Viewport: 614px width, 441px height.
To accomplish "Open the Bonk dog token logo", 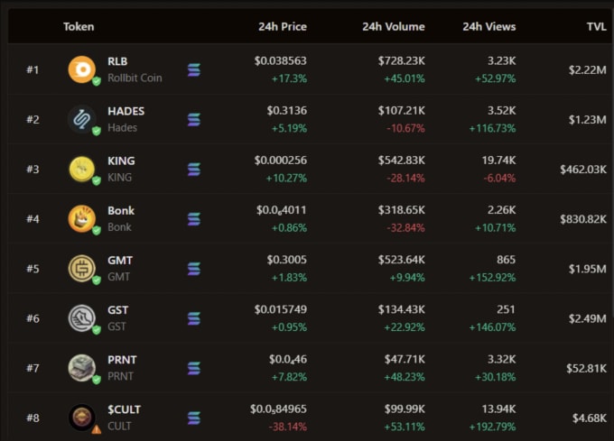I will pyautogui.click(x=82, y=218).
